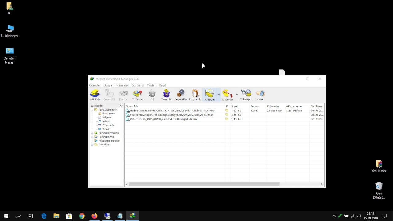Image resolution: width=393 pixels, height=221 pixels.
Task: Click the Tam. Sil toolbar icon
Action: tap(166, 95)
